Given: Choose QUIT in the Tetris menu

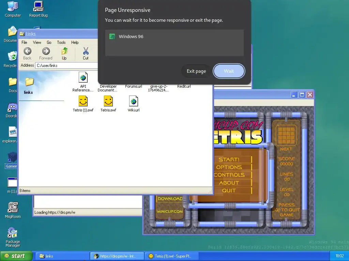Looking at the screenshot, I should tap(229, 190).
